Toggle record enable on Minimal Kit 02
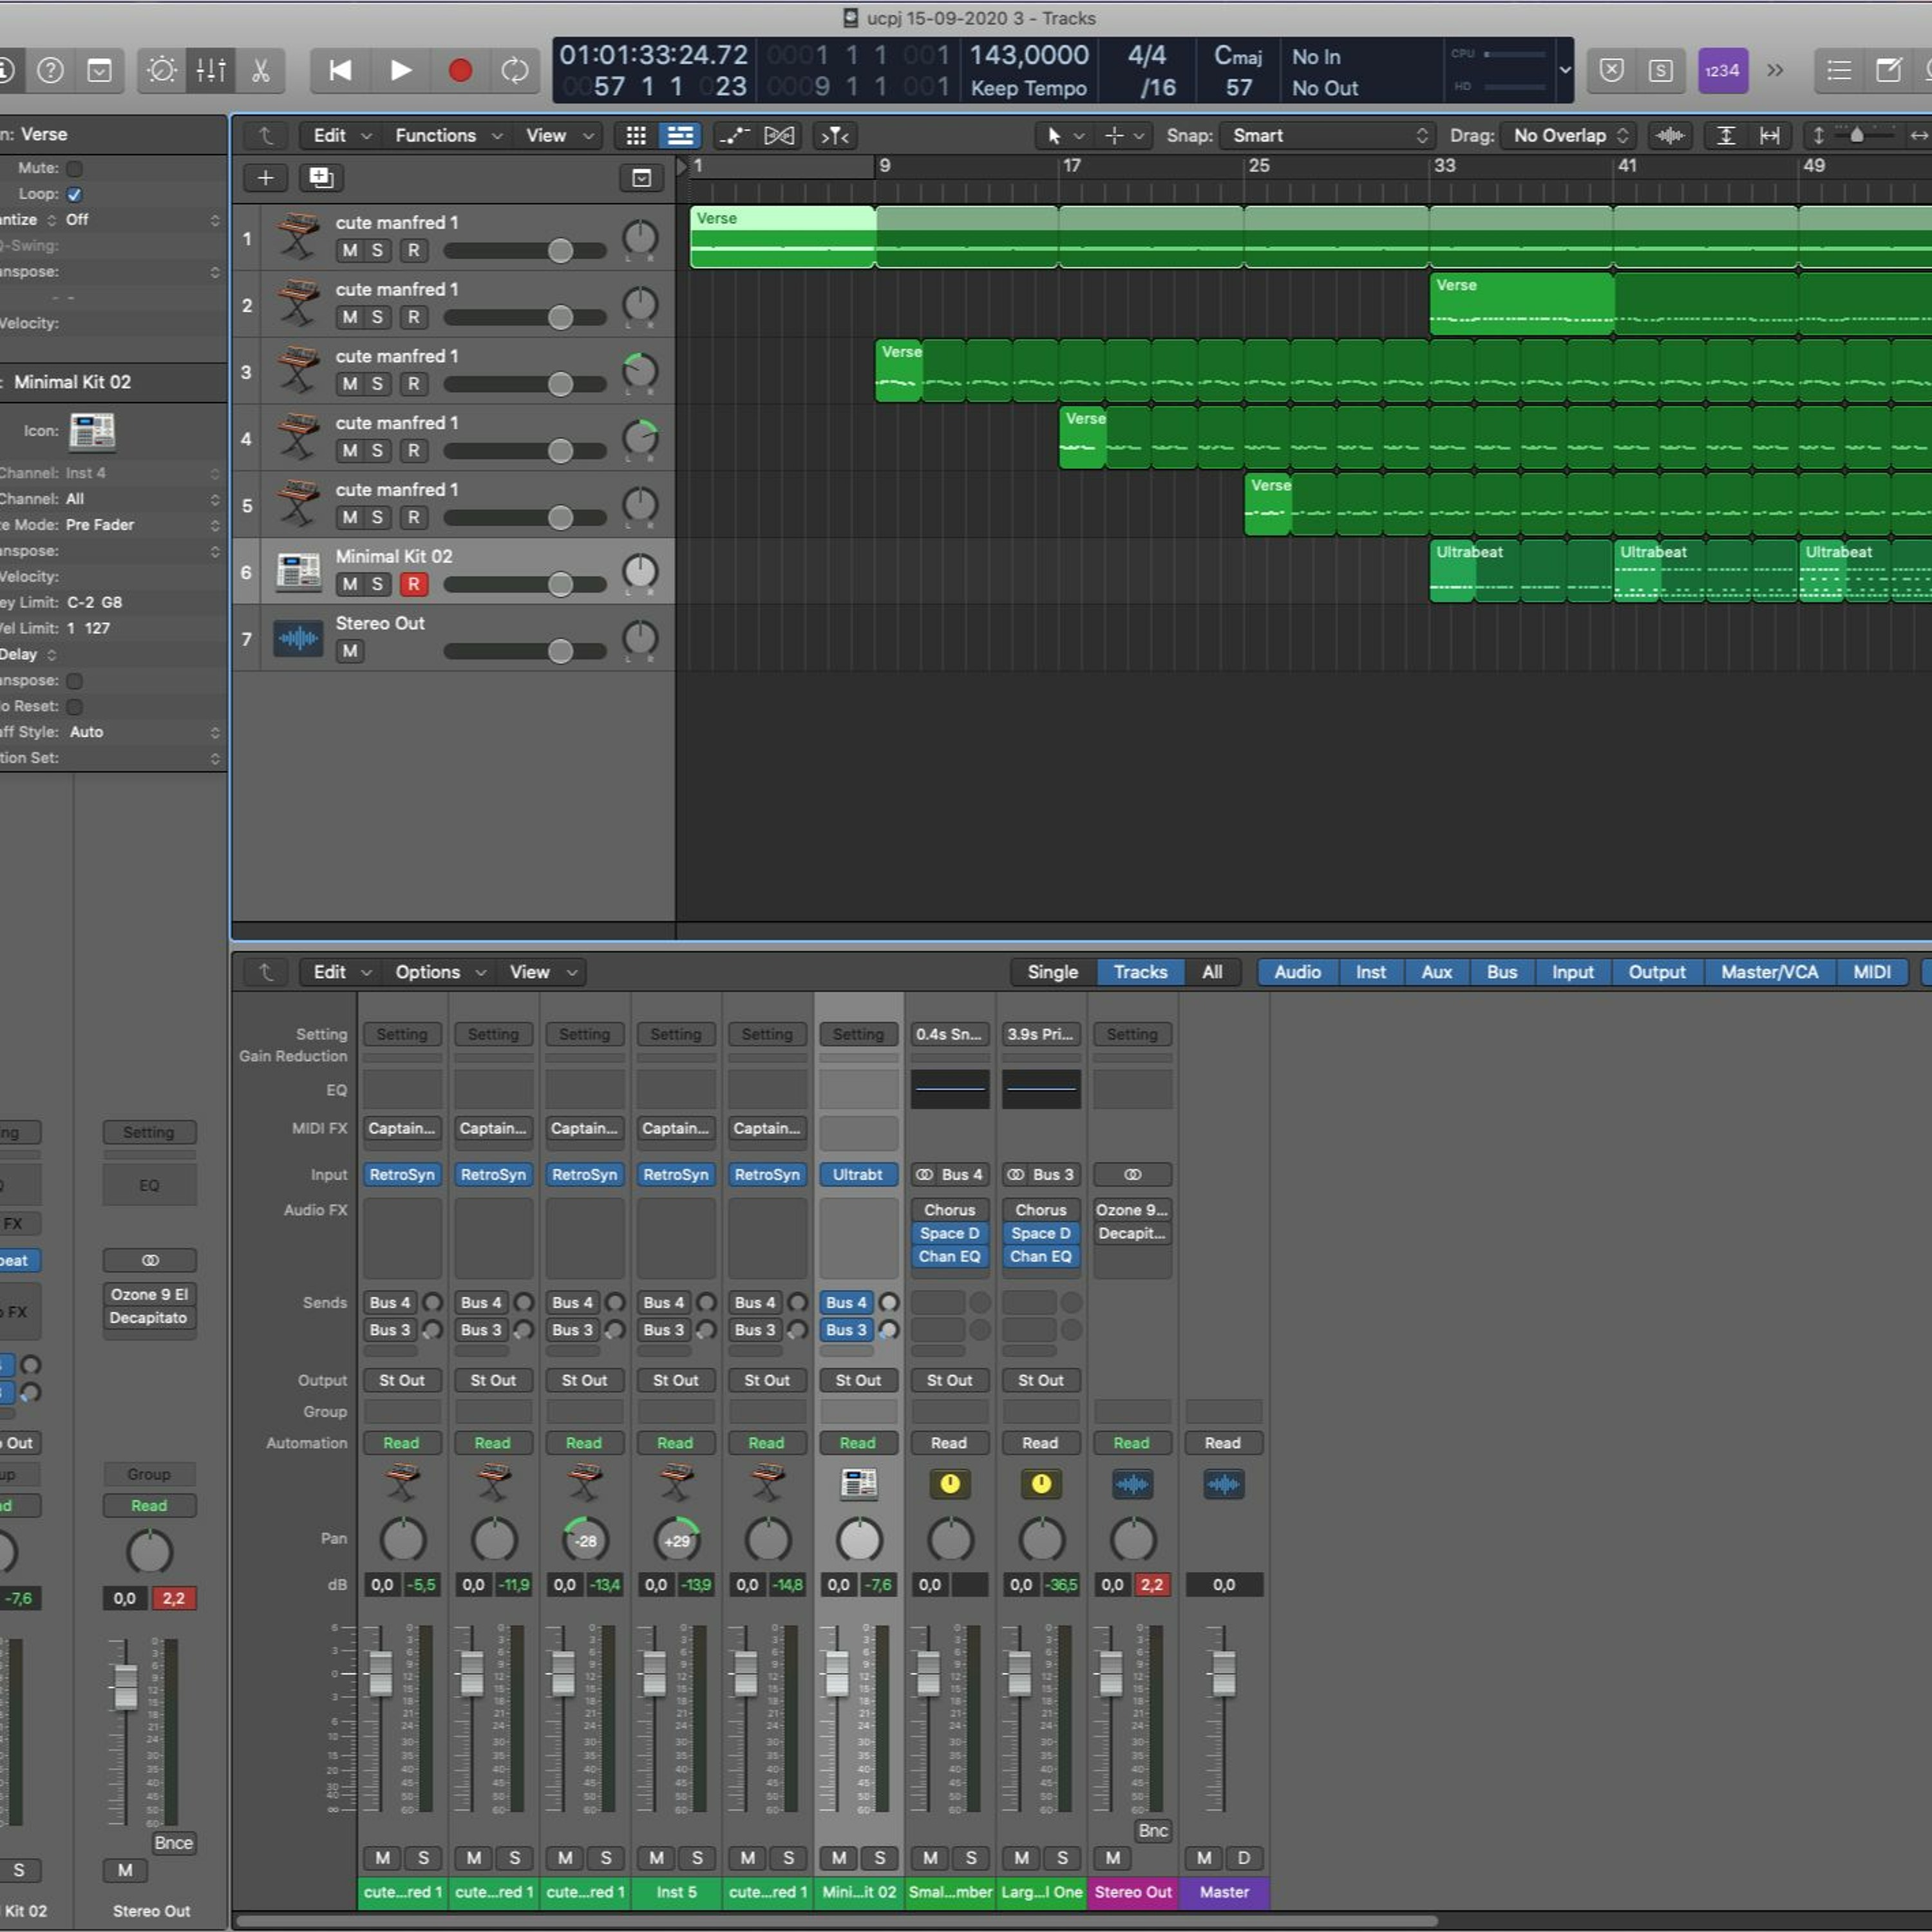1932x1932 pixels. click(413, 584)
